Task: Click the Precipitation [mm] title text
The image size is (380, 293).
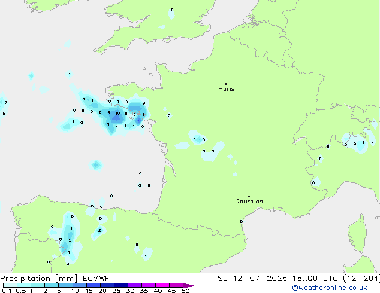Action: point(39,279)
